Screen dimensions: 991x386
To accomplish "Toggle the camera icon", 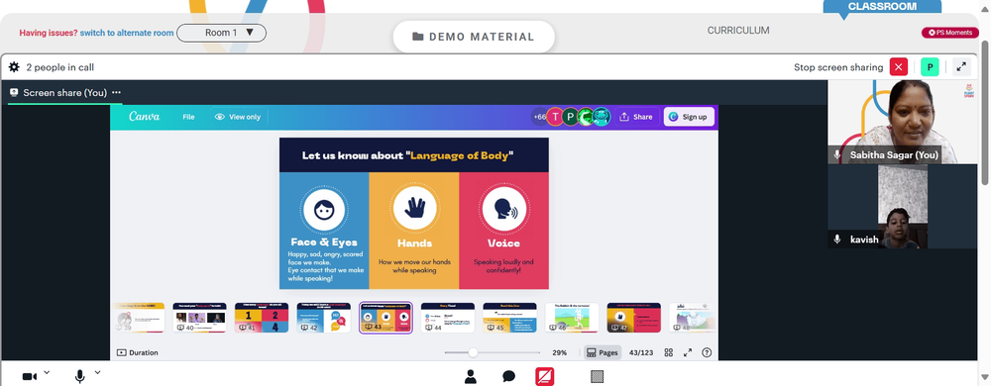I will click(29, 376).
